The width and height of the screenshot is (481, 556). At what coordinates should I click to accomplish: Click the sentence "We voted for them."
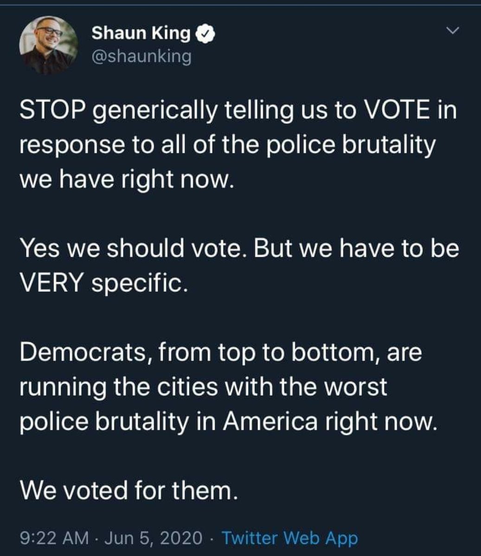click(129, 490)
